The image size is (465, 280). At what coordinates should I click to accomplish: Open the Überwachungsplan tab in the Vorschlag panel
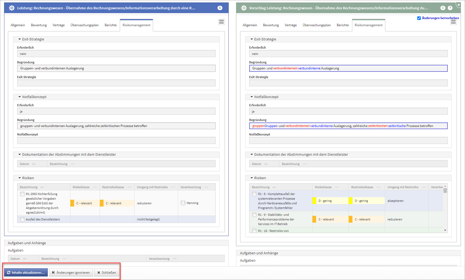click(x=317, y=25)
